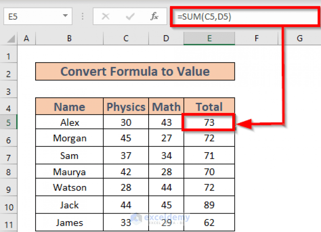The height and width of the screenshot is (232, 321).
Task: Select Alex's Math score 43
Action: point(166,122)
